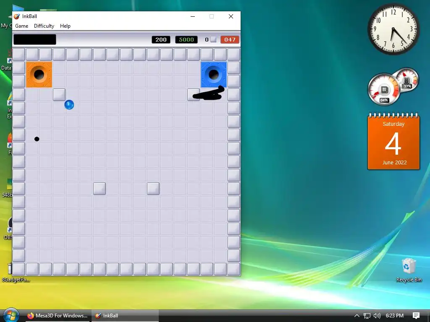Click the Saturday 4 calendar gadget
The width and height of the screenshot is (430, 322).
click(393, 142)
